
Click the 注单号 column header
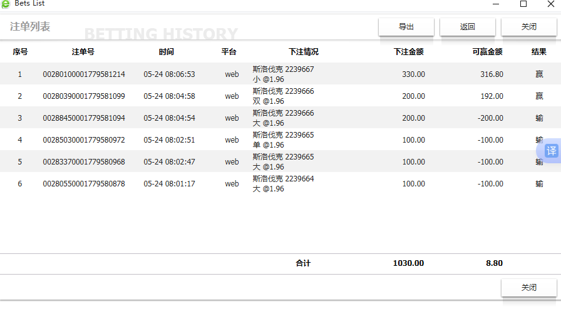[x=83, y=52]
